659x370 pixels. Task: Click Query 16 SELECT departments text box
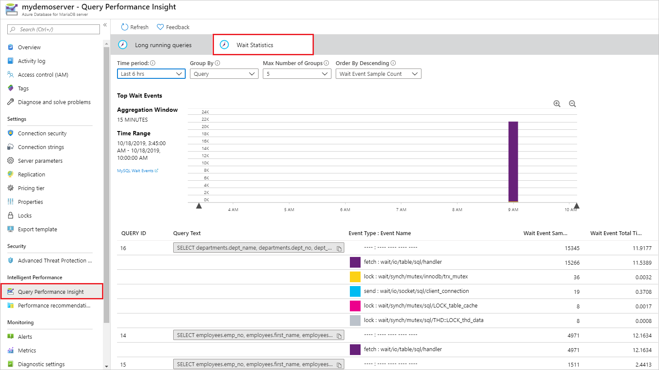point(259,248)
